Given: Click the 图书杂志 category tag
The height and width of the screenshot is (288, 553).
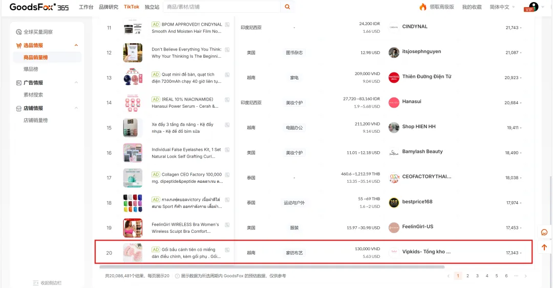Looking at the screenshot, I should click(294, 53).
